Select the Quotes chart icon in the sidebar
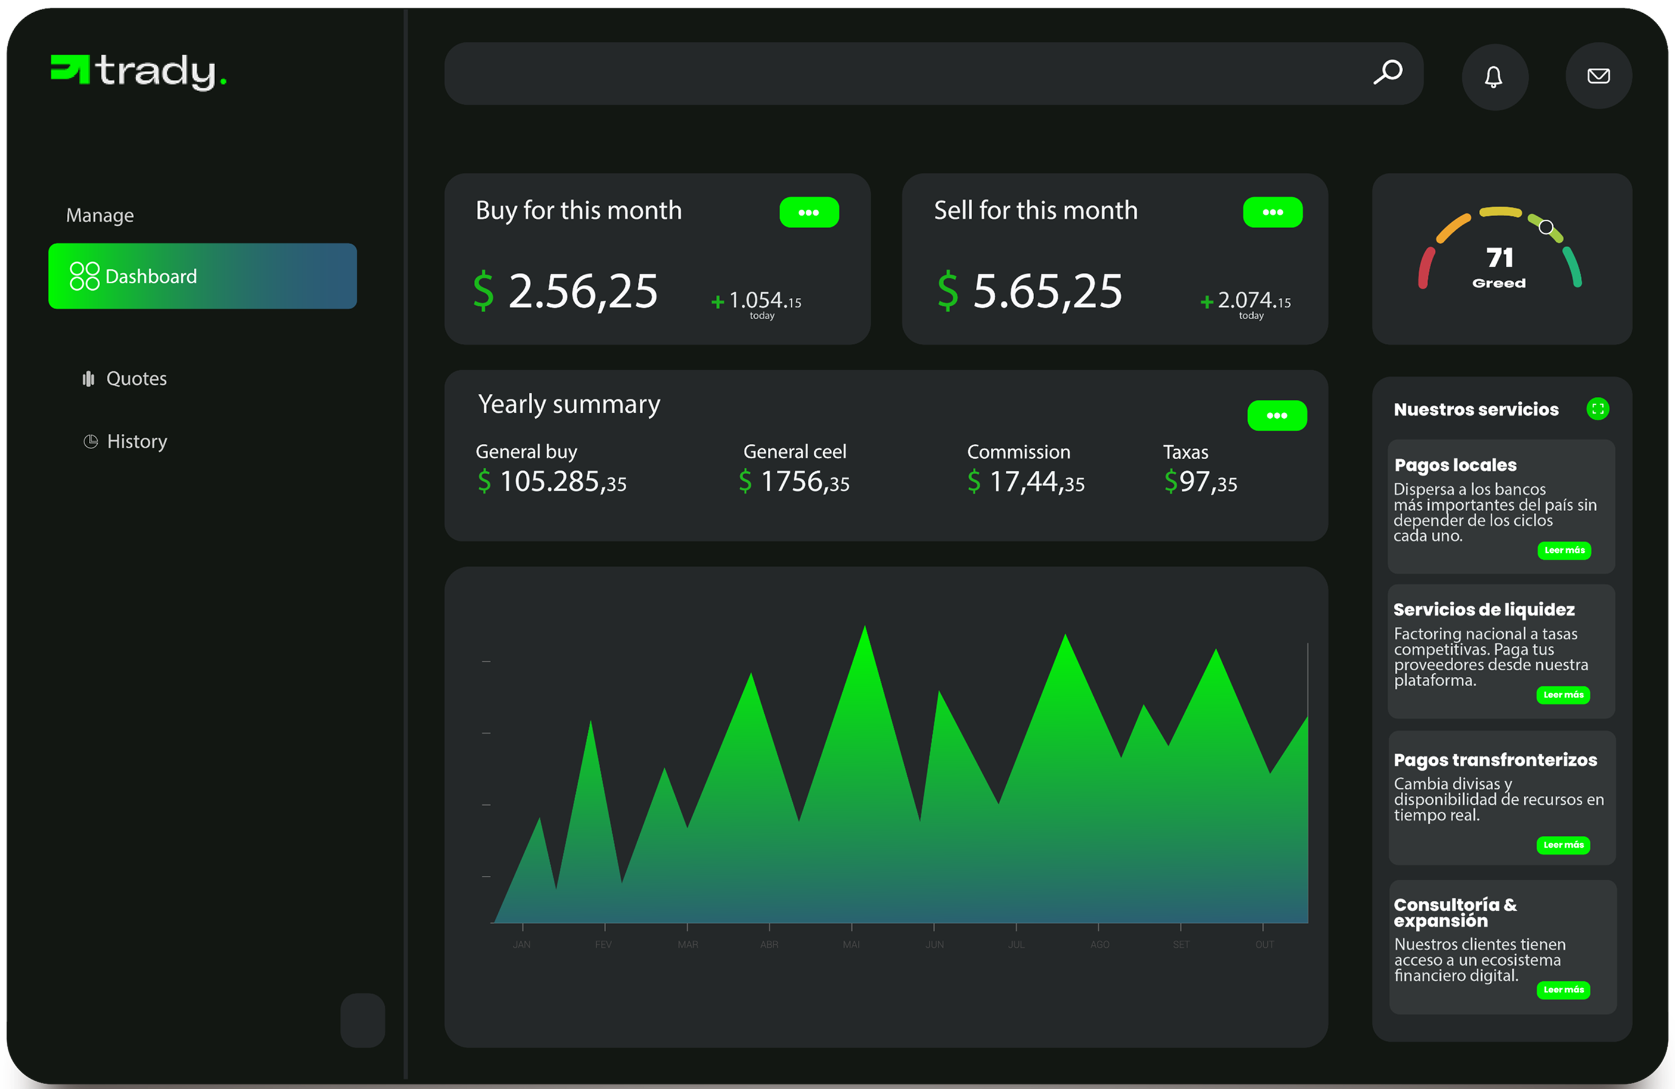The width and height of the screenshot is (1675, 1089). 89,378
